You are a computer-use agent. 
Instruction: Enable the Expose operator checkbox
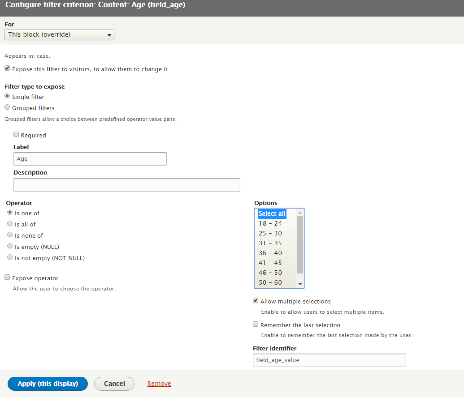(x=7, y=277)
